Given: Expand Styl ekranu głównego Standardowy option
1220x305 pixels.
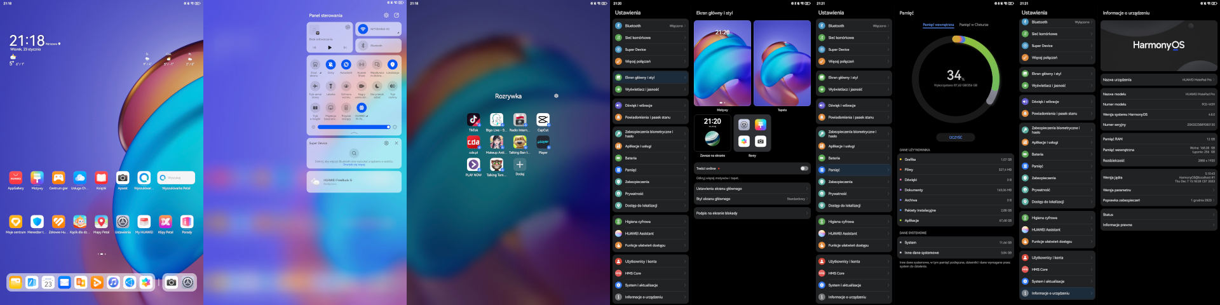Looking at the screenshot, I should coord(752,199).
